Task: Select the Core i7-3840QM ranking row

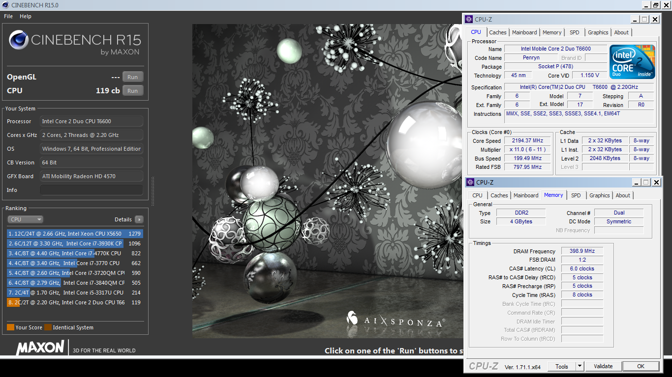Action: click(74, 283)
